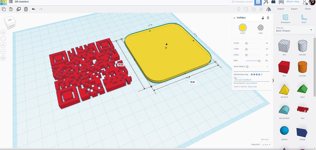Image resolution: width=316 pixels, height=150 pixels.
Task: Open the Bricks mode icon
Action: tap(273, 2)
